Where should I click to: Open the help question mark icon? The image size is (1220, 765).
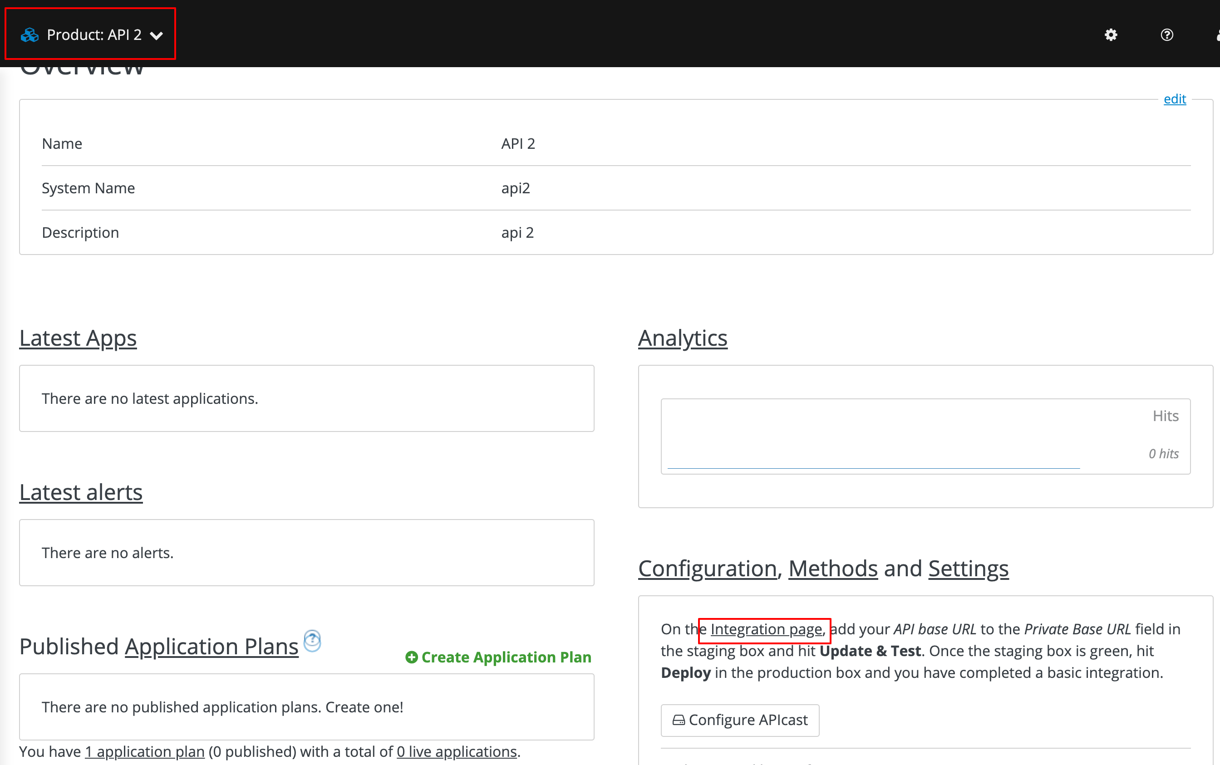[x=1167, y=35]
